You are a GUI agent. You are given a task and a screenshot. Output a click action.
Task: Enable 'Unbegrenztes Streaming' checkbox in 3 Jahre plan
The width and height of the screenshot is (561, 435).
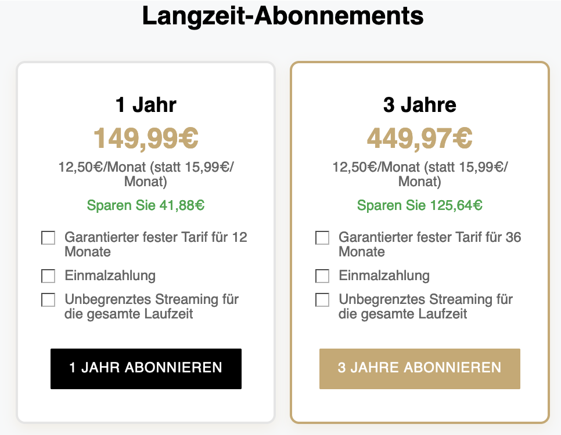click(322, 300)
